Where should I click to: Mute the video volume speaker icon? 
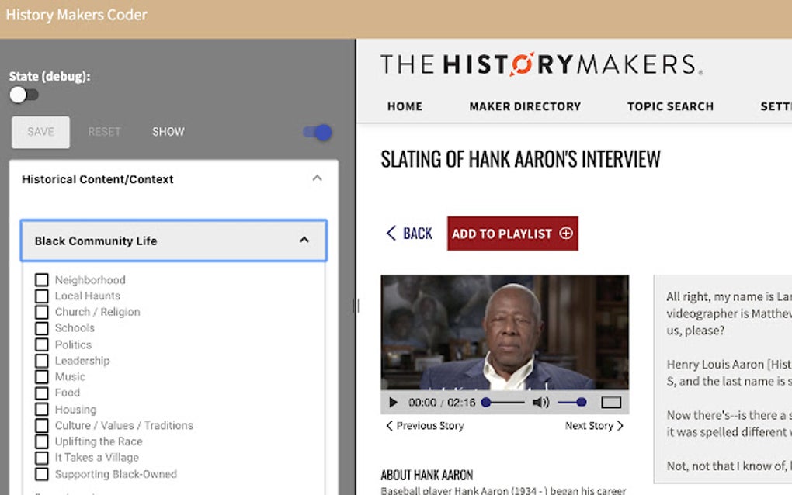[540, 403]
